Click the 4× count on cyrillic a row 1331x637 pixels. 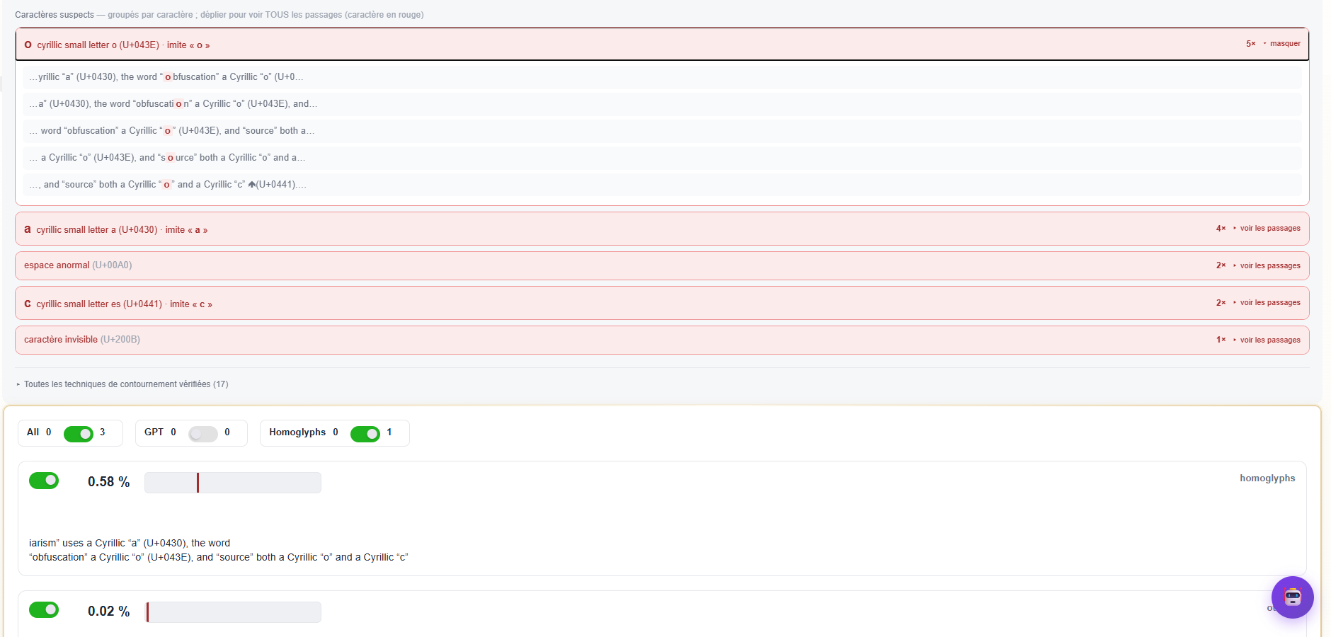[x=1221, y=229]
